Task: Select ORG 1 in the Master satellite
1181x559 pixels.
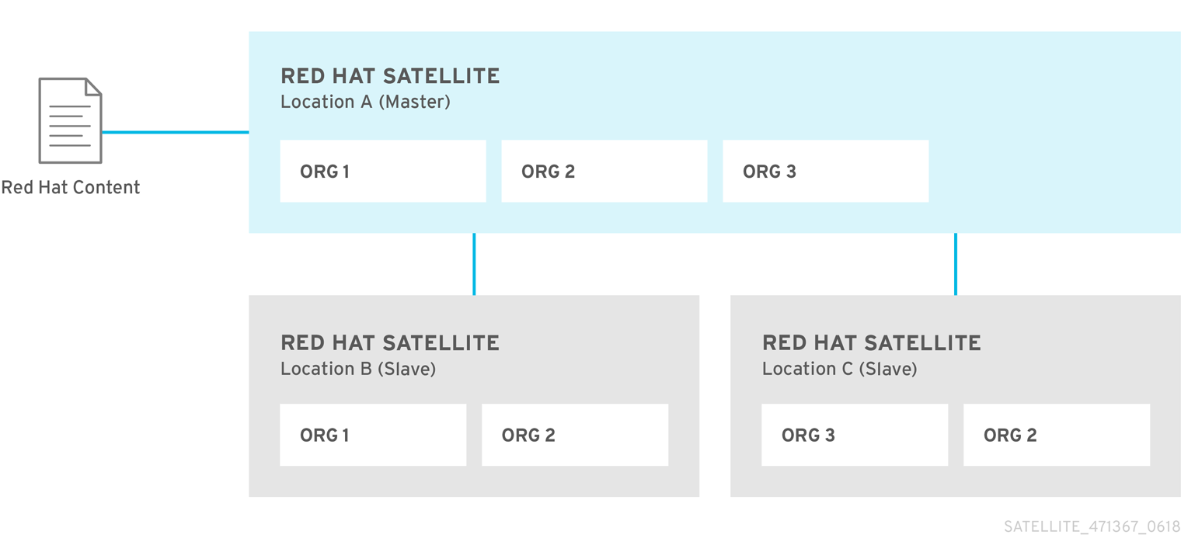Action: pos(382,171)
